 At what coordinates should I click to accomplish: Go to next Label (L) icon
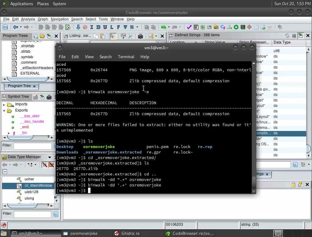click(112, 27)
